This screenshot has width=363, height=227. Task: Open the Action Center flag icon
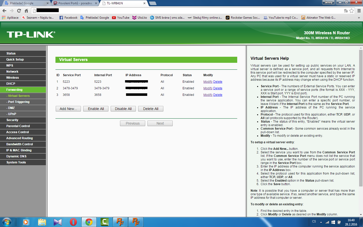[x=333, y=222]
